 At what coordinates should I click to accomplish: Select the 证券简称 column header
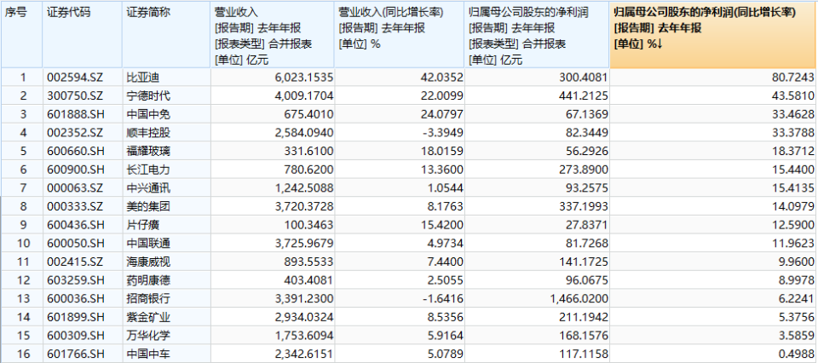click(166, 34)
